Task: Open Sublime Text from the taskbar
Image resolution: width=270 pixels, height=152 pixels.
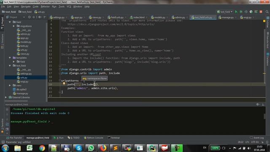Action: [115, 148]
